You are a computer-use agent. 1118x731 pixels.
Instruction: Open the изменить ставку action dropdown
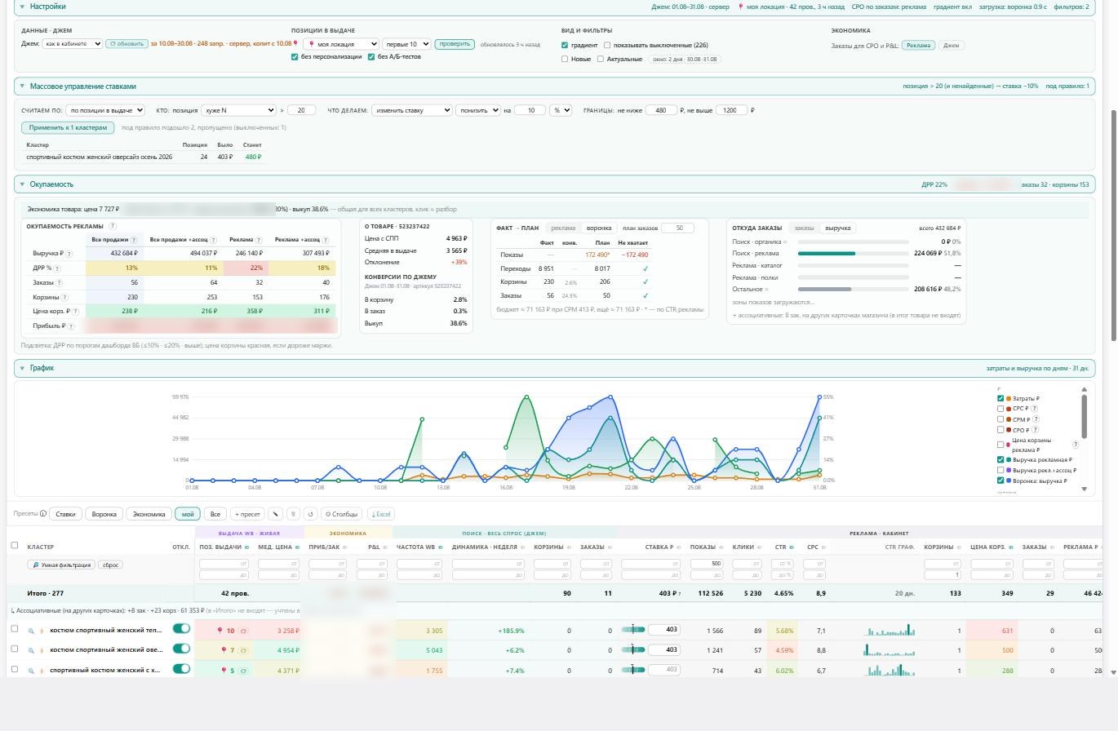[411, 110]
